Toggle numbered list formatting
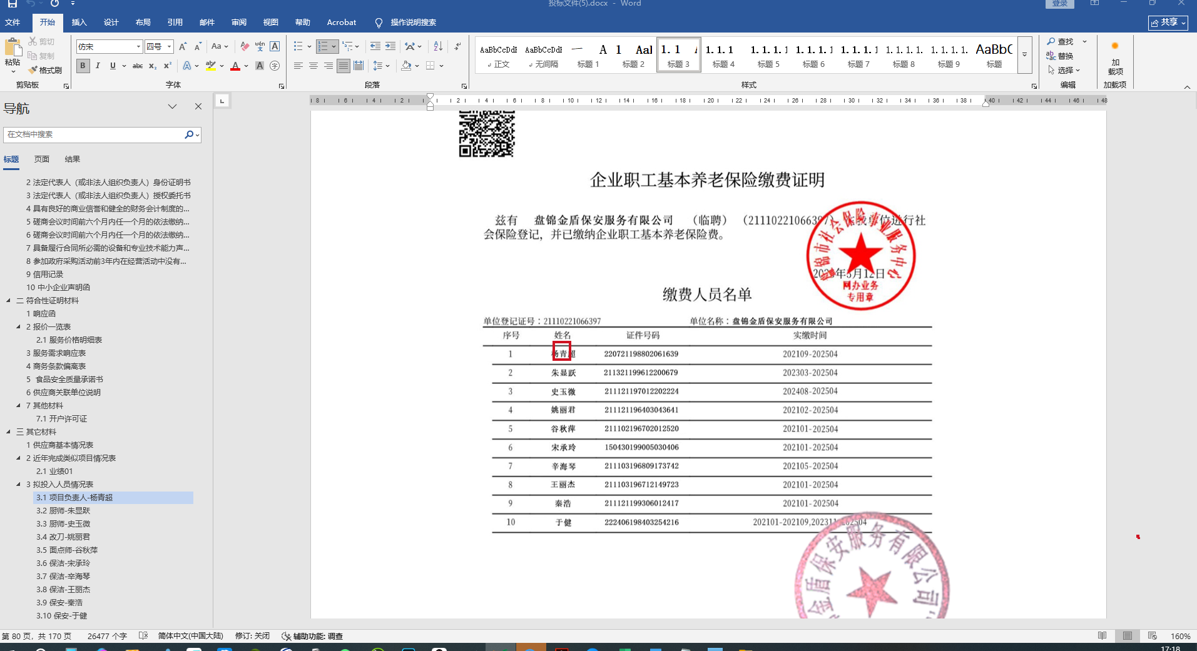This screenshot has width=1197, height=651. click(x=322, y=46)
